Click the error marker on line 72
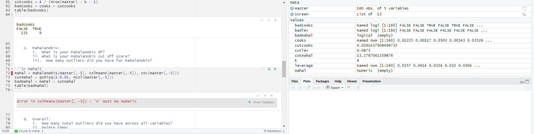 click(x=12, y=73)
